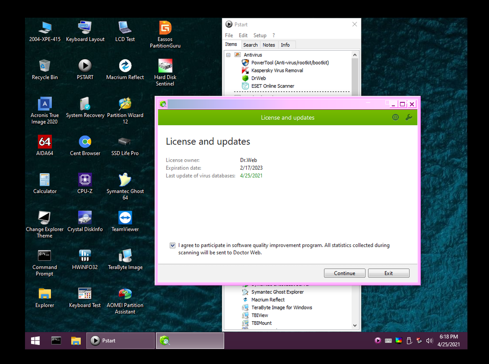The height and width of the screenshot is (364, 489).
Task: Open Symantec Ghost 64 desktop icon
Action: click(x=125, y=187)
